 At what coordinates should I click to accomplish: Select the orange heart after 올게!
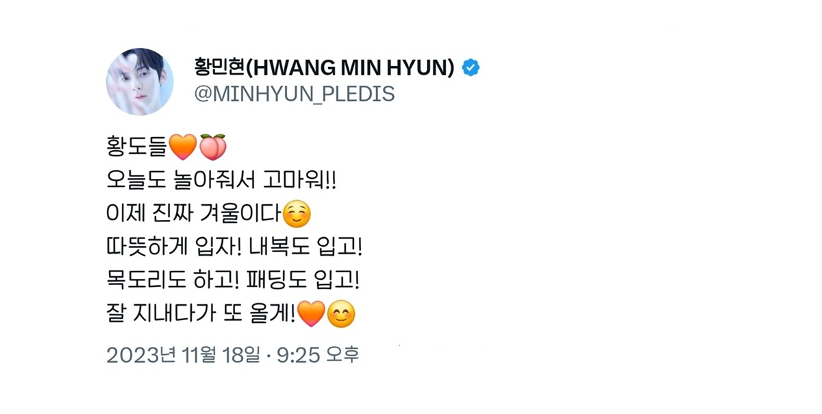click(x=311, y=315)
